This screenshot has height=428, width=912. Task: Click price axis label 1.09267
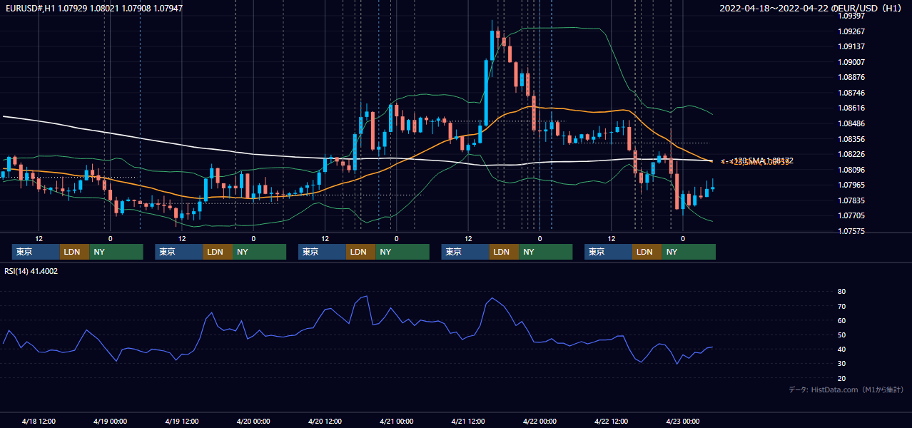click(851, 31)
